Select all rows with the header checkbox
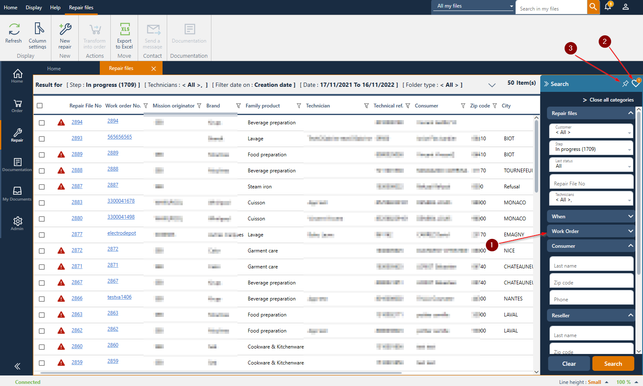Image resolution: width=643 pixels, height=386 pixels. 40,106
